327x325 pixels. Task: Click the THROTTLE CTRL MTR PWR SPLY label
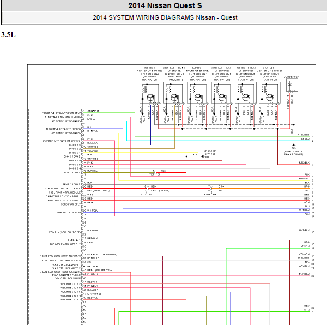coord(61,113)
